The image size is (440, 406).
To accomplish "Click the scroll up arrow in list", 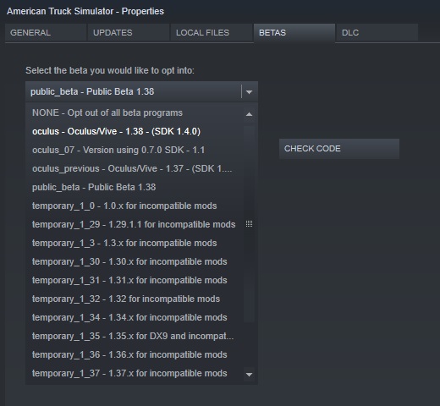I will click(x=249, y=114).
